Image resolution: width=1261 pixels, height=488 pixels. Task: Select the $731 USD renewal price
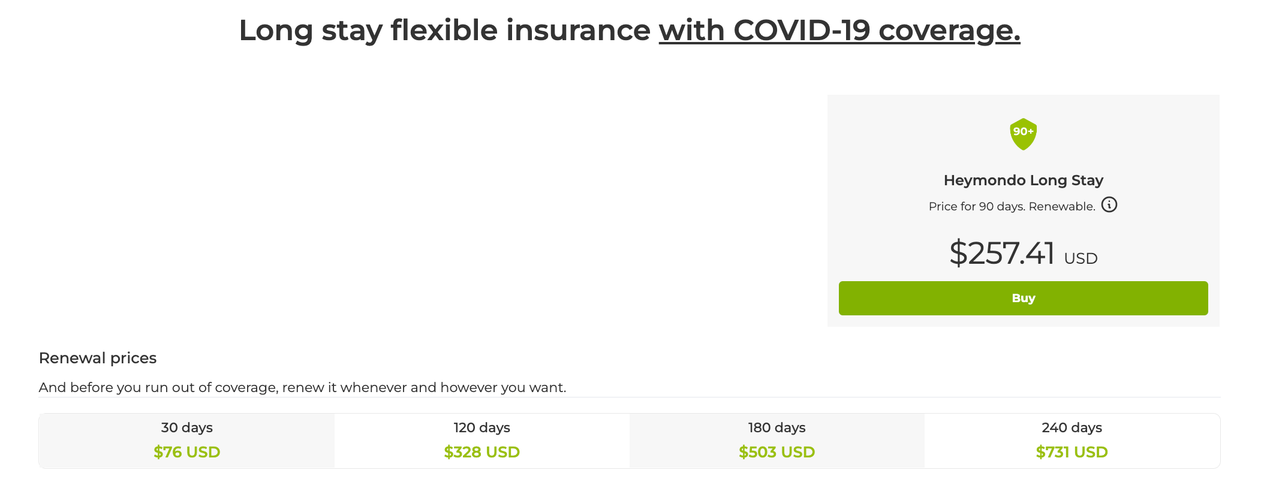pyautogui.click(x=1071, y=453)
